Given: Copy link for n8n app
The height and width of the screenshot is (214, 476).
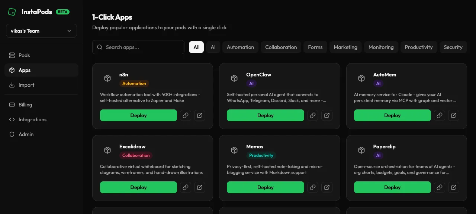Looking at the screenshot, I should tap(186, 115).
